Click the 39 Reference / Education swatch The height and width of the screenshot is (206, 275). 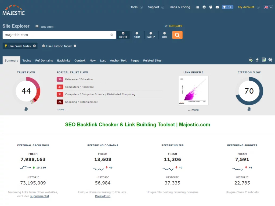[x=60, y=79]
